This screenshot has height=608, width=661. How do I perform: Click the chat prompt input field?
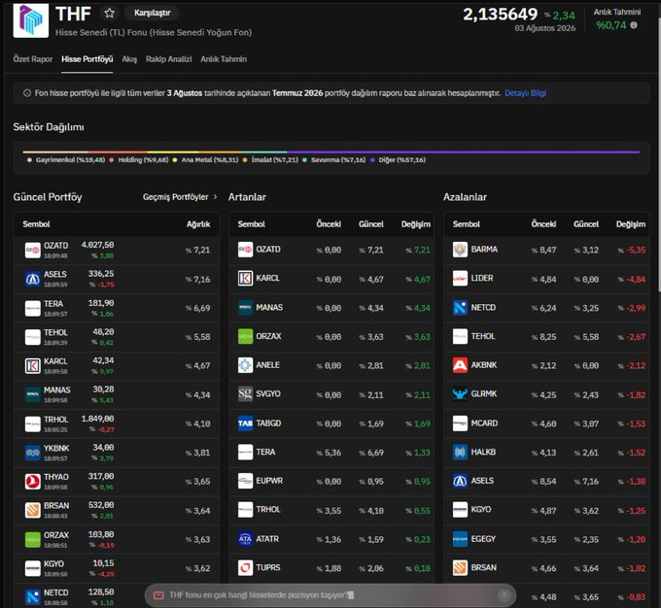point(330,595)
